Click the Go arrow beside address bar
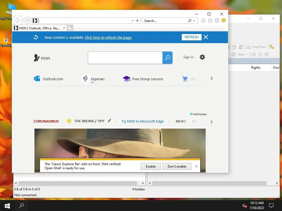Image resolution: width=282 pixels, height=211 pixels. coord(137,21)
